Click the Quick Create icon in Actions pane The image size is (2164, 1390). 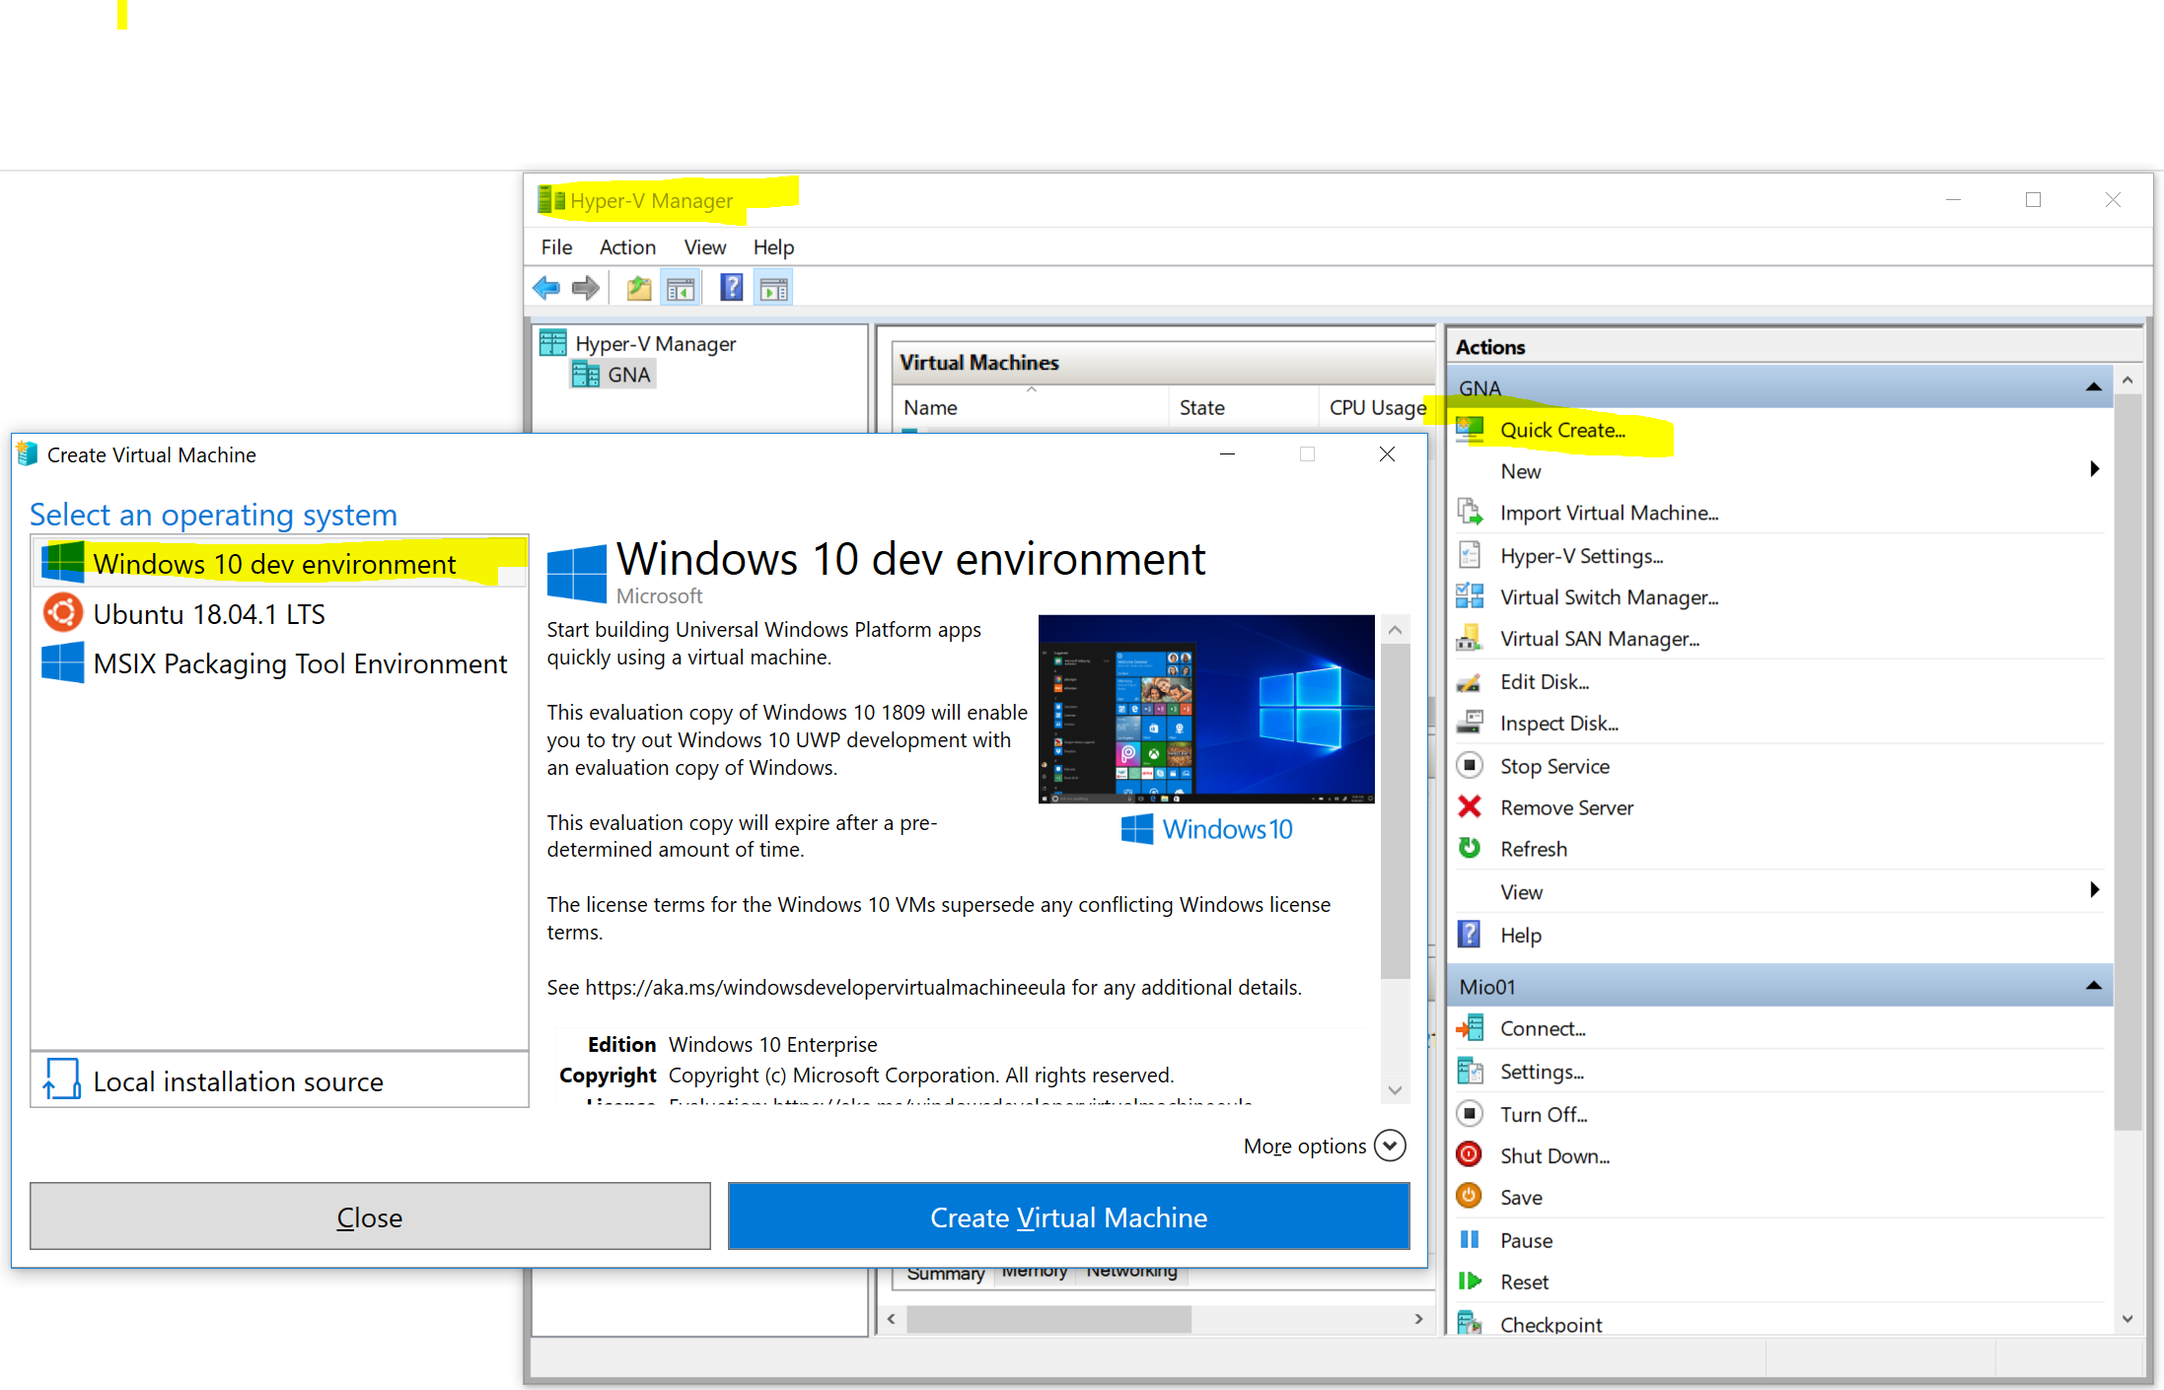pos(1470,429)
